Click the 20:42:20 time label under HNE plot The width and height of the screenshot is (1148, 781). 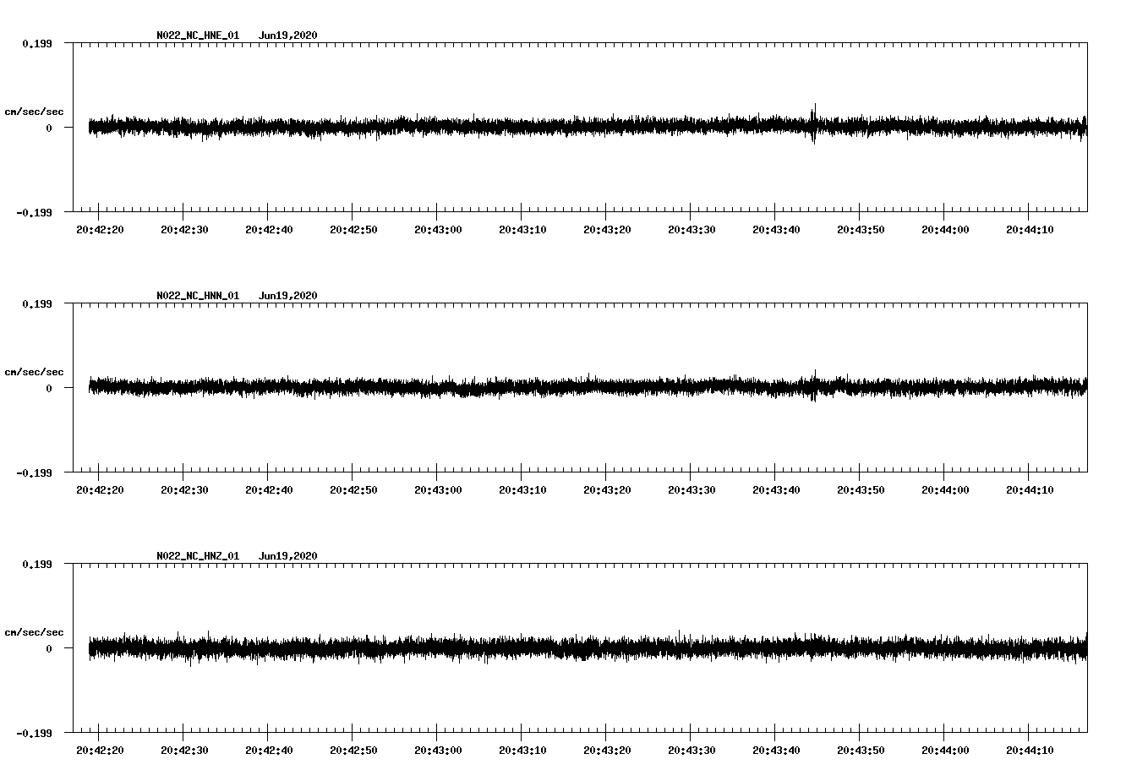pos(100,230)
